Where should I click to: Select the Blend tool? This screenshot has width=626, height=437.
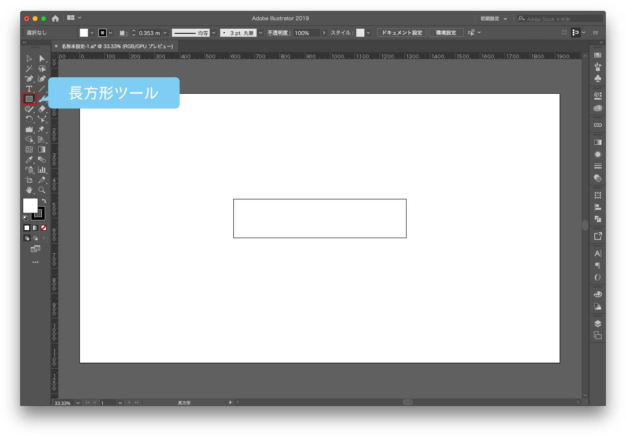(42, 160)
